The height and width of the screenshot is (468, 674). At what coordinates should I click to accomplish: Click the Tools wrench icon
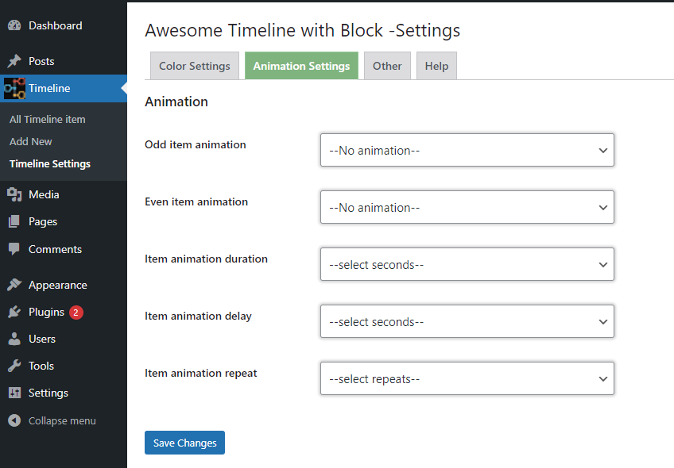click(14, 366)
